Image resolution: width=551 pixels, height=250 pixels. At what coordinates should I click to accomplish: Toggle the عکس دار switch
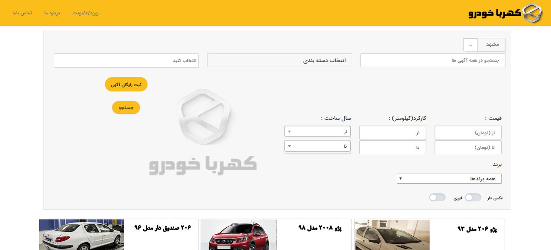click(473, 198)
